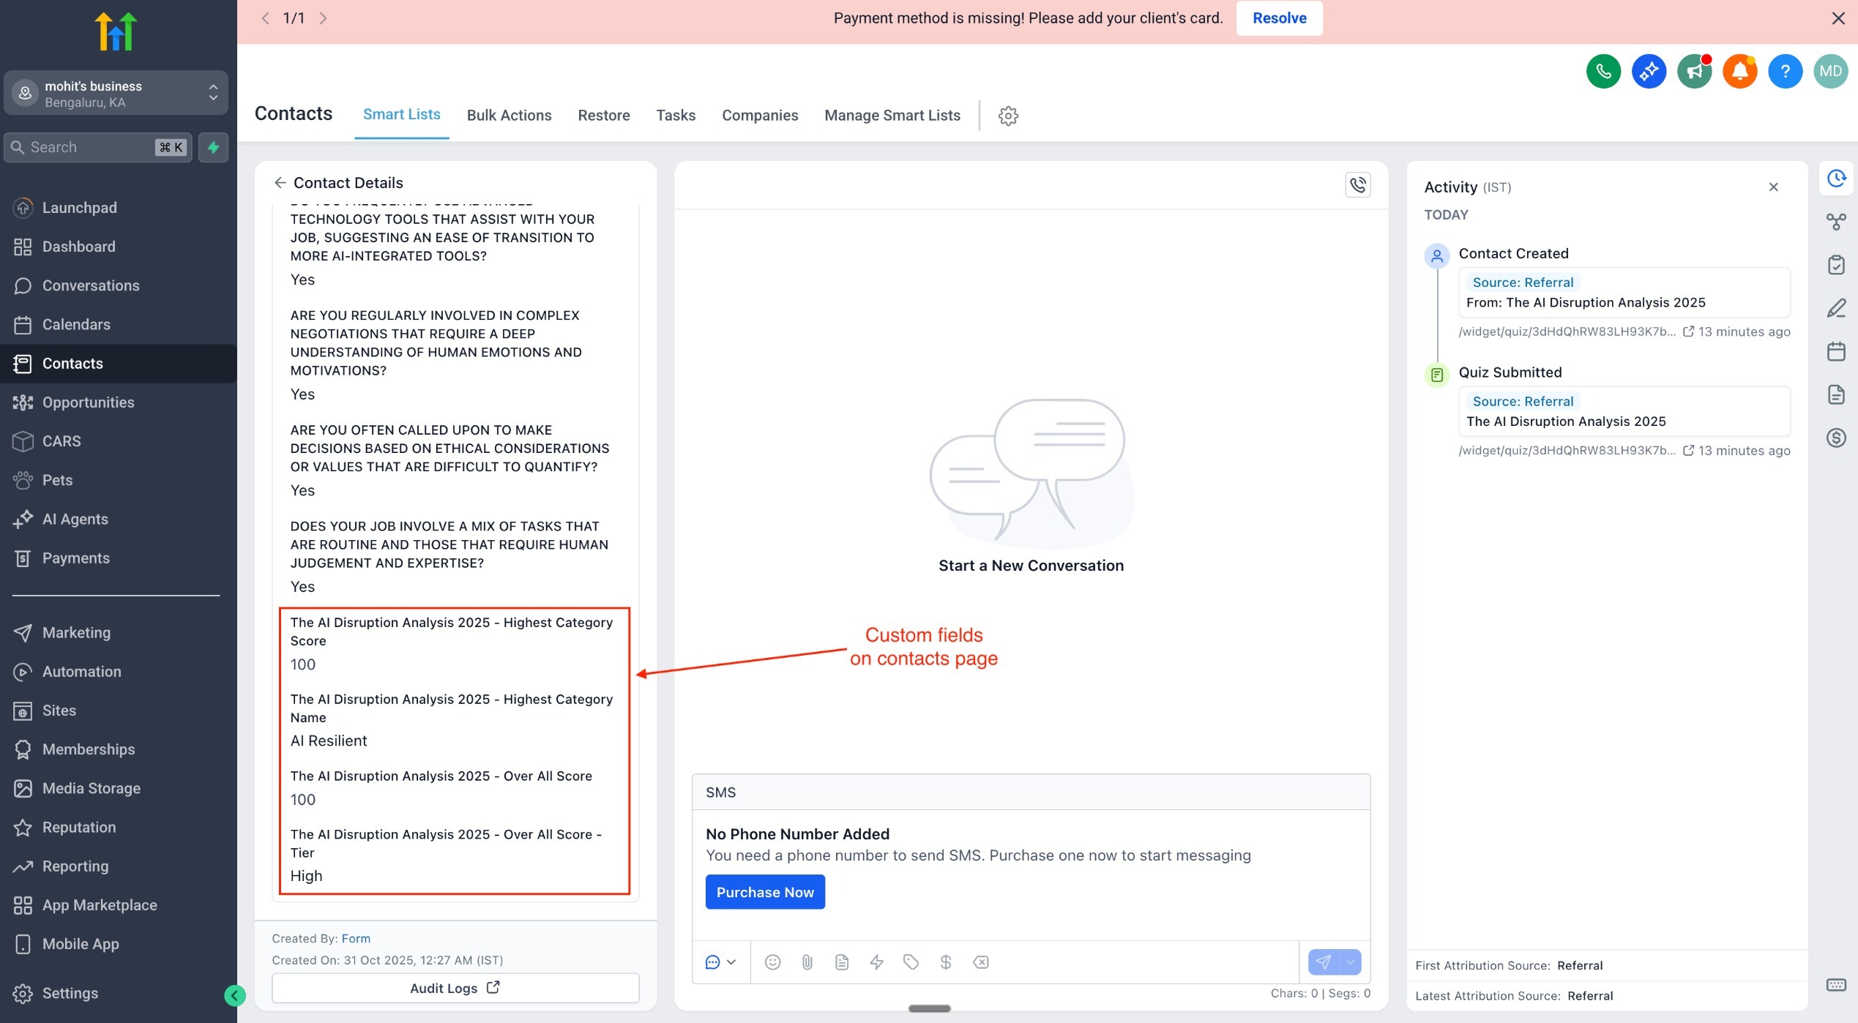Open the right sidebar payments dollar icon
1858x1023 pixels.
pos(1836,438)
